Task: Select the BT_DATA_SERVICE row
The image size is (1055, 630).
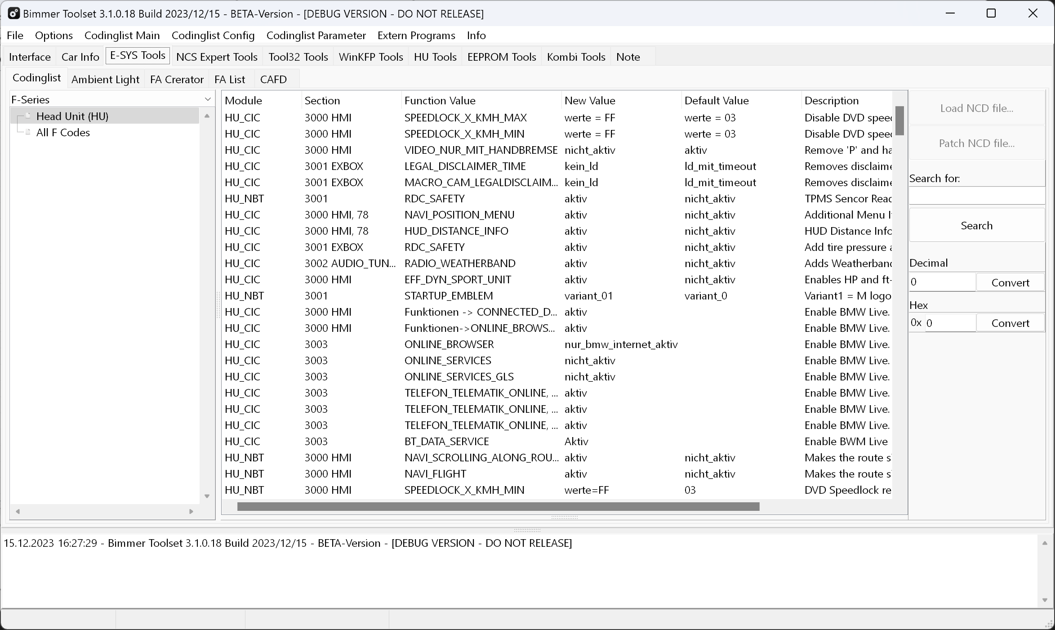Action: pos(557,442)
